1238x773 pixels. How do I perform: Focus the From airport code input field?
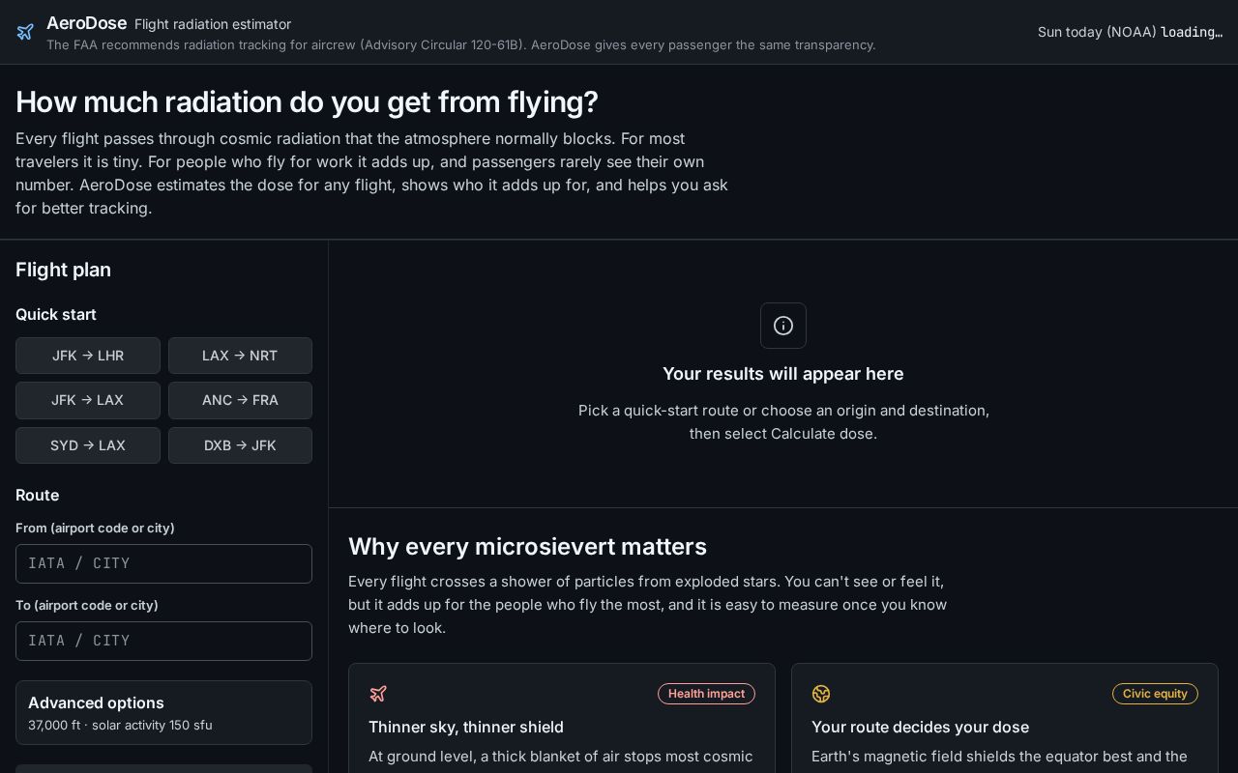pos(163,563)
